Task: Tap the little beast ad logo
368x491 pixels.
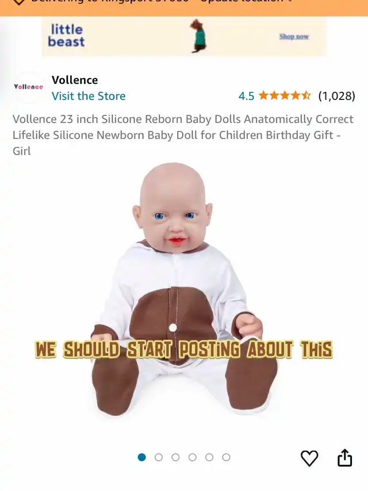Action: pyautogui.click(x=66, y=36)
